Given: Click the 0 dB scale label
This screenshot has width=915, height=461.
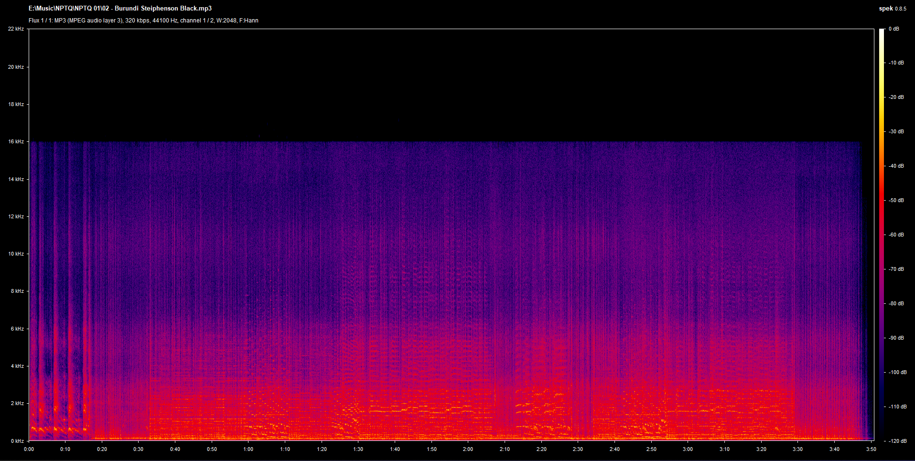Looking at the screenshot, I should click(x=893, y=29).
